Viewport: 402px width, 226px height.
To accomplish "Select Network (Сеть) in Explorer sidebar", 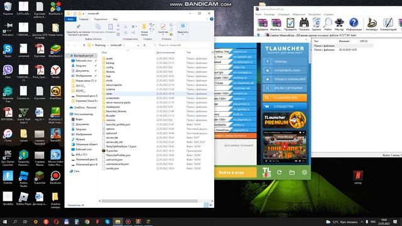I will click(x=77, y=171).
